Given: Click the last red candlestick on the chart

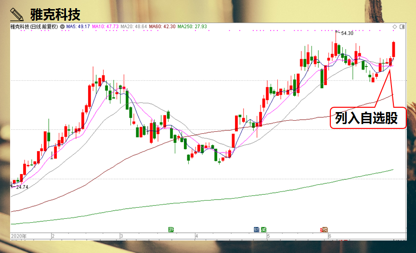Looking at the screenshot, I should coord(394,49).
